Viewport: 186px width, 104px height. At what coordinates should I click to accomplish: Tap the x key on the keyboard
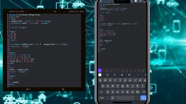[x=112, y=92]
